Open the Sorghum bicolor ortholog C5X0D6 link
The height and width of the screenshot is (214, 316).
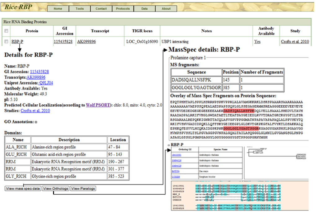point(176,177)
